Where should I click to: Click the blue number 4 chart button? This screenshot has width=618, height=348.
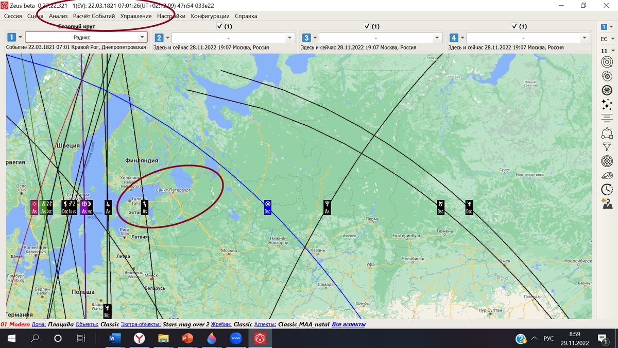click(453, 38)
